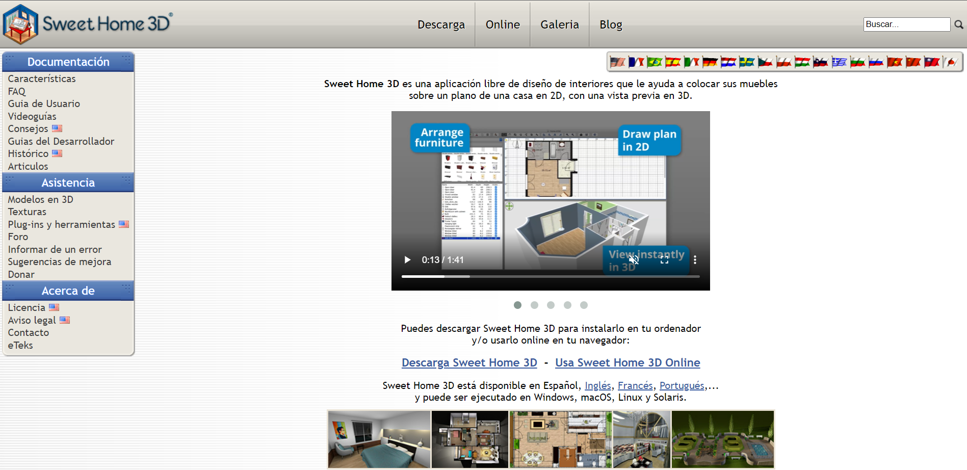Select the Chinese flag language
Viewport: 967px width, 470px height.
click(913, 62)
